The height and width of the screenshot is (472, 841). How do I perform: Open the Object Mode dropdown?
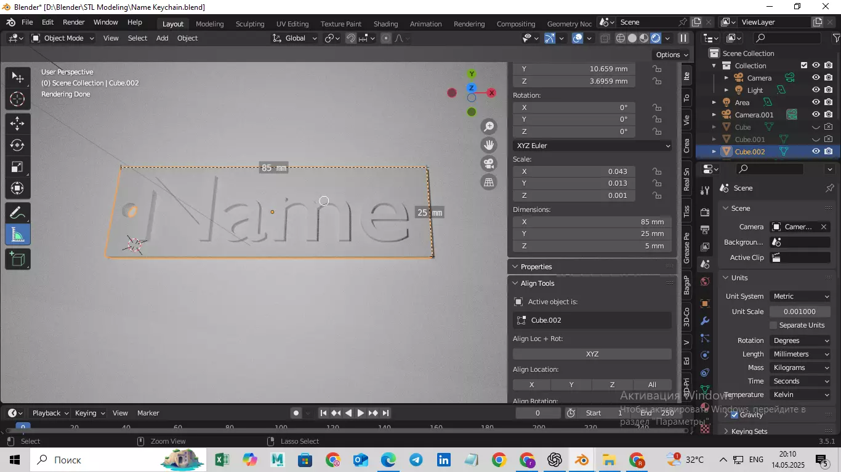[x=63, y=38]
